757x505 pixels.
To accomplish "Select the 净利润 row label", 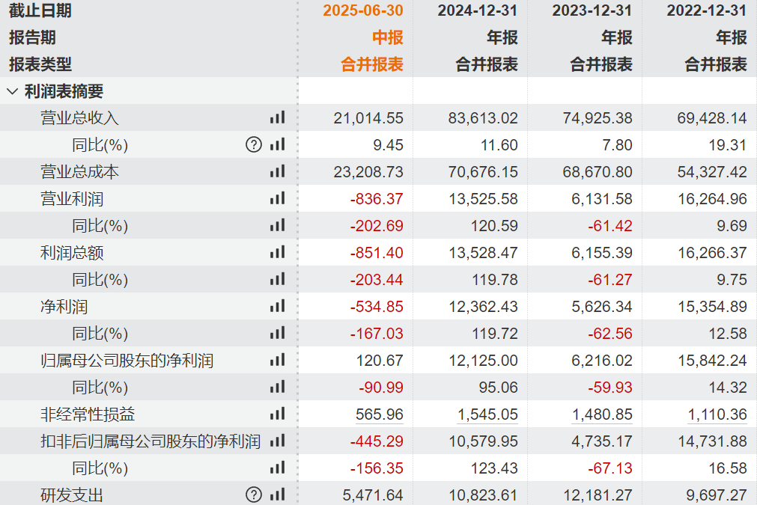I will [64, 307].
